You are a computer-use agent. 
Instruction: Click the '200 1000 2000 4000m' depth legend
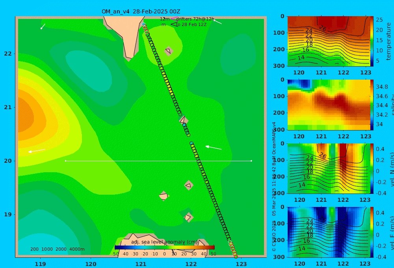click(x=58, y=249)
